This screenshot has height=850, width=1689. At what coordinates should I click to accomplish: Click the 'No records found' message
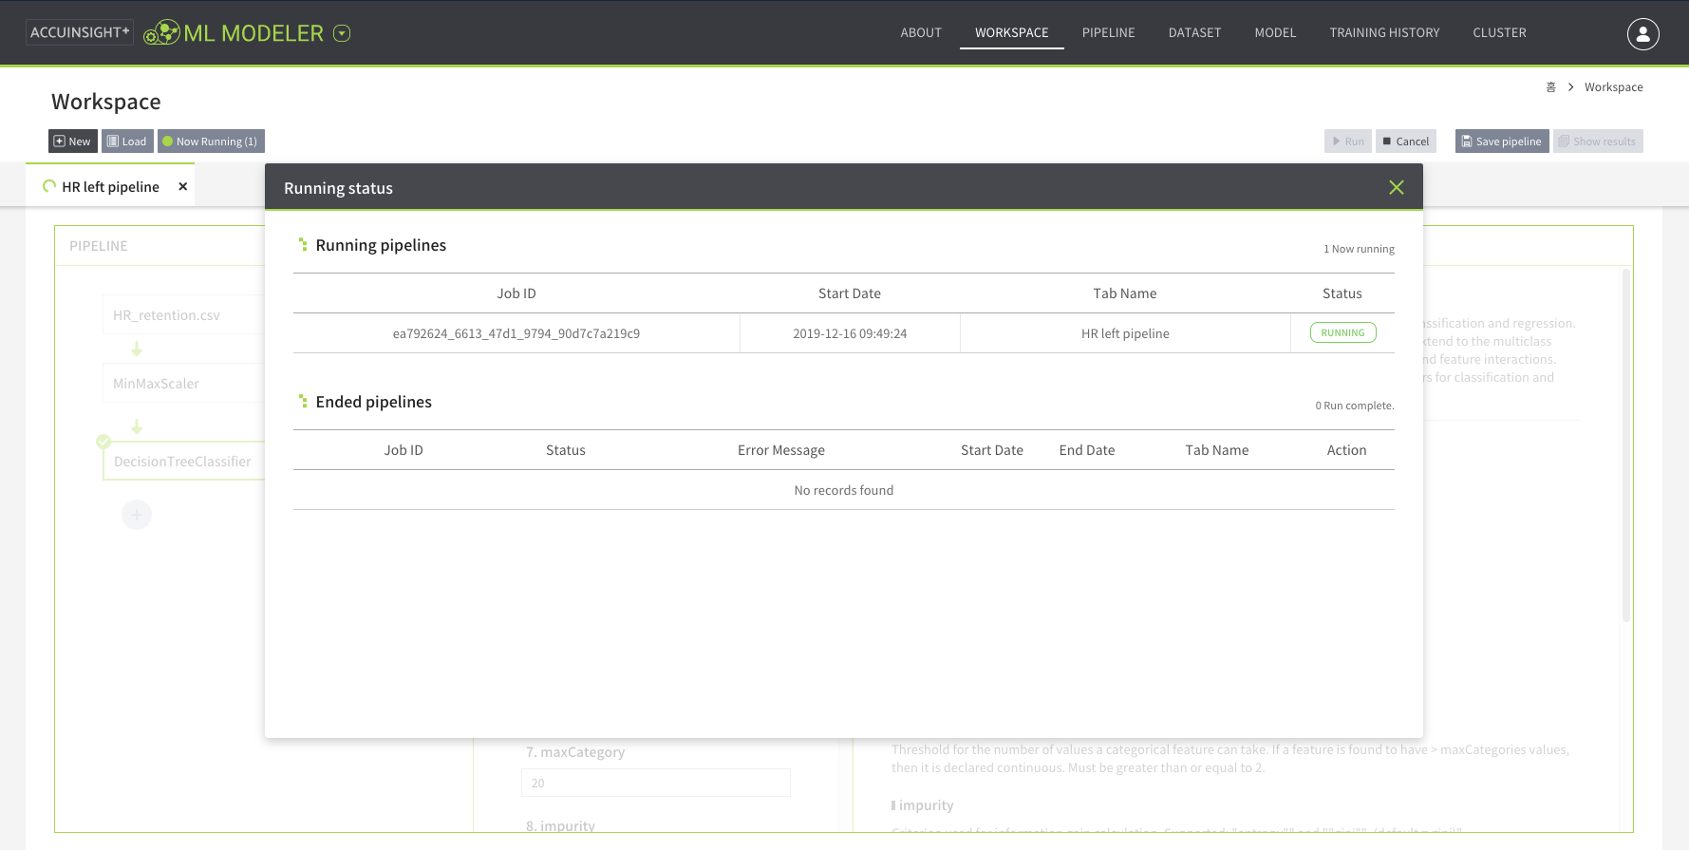pyautogui.click(x=844, y=490)
